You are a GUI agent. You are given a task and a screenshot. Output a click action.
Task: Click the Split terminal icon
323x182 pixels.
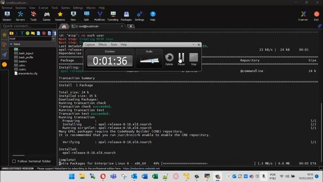click(x=86, y=16)
